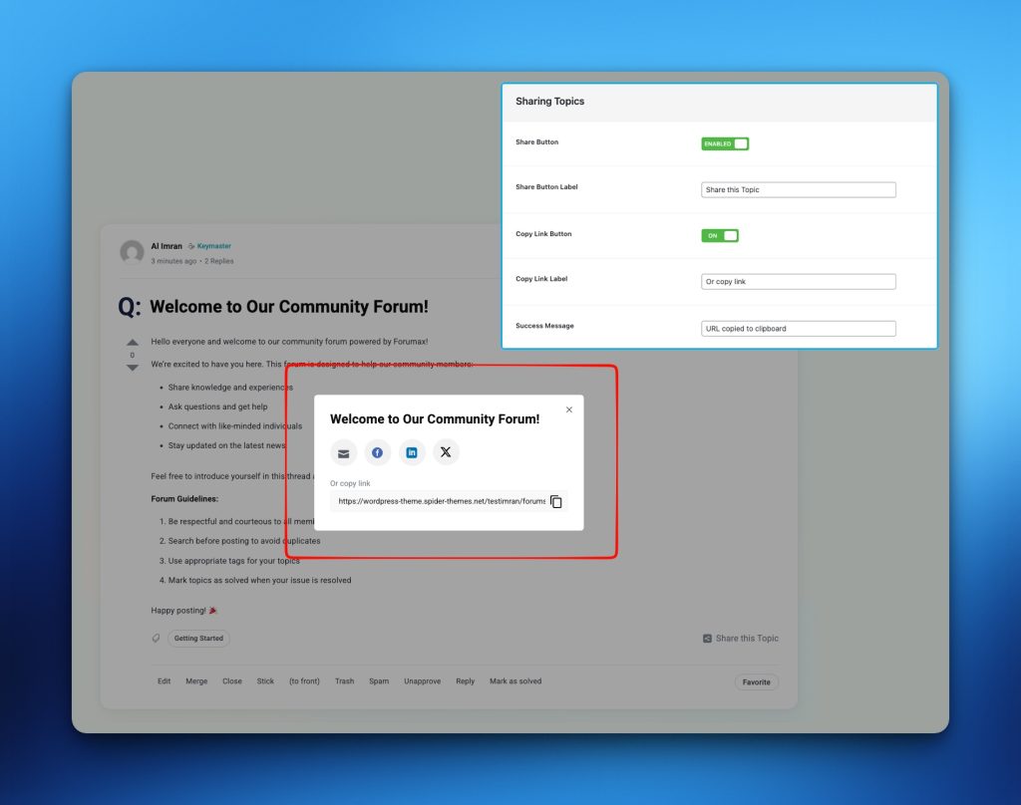Image resolution: width=1021 pixels, height=805 pixels.
Task: Select Mark as solved action
Action: 515,681
